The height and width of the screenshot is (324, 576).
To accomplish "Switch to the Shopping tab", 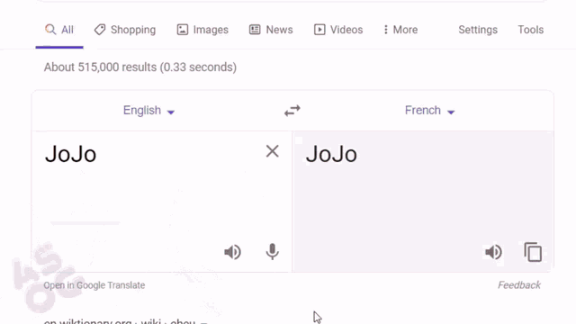I will point(125,30).
